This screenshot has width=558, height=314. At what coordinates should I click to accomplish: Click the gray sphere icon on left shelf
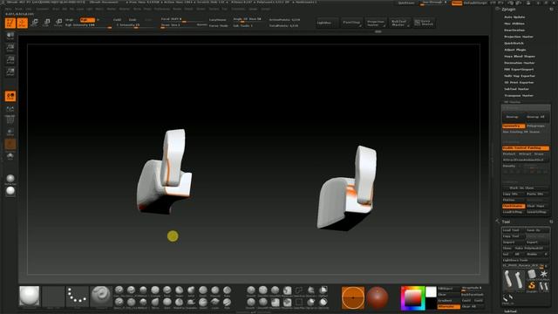(10, 178)
